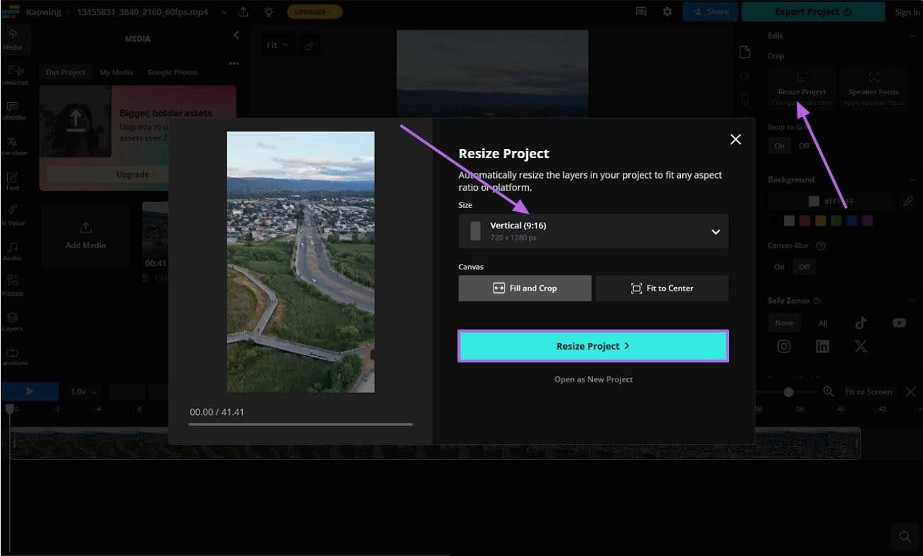Collapse the Media panel with the chevron
Image resolution: width=923 pixels, height=556 pixels.
236,35
